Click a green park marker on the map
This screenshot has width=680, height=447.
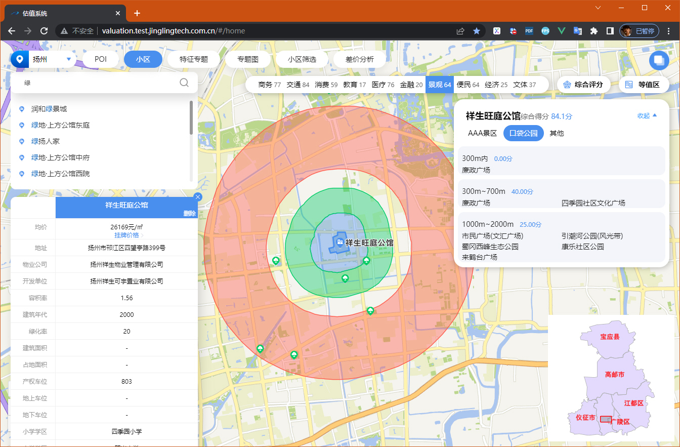pos(345,278)
